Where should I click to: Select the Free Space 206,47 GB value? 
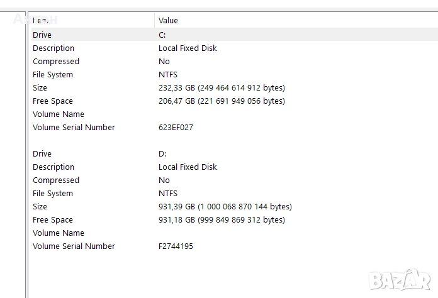[x=222, y=101]
